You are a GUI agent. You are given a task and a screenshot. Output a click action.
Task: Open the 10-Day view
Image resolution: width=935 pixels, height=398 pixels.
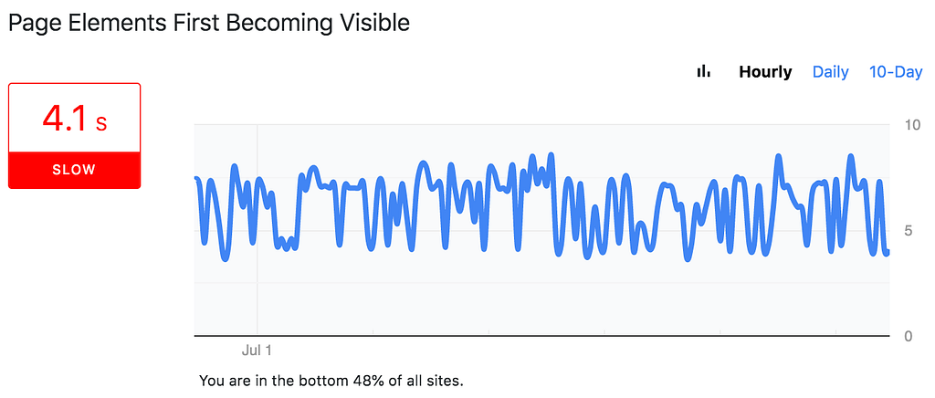896,72
